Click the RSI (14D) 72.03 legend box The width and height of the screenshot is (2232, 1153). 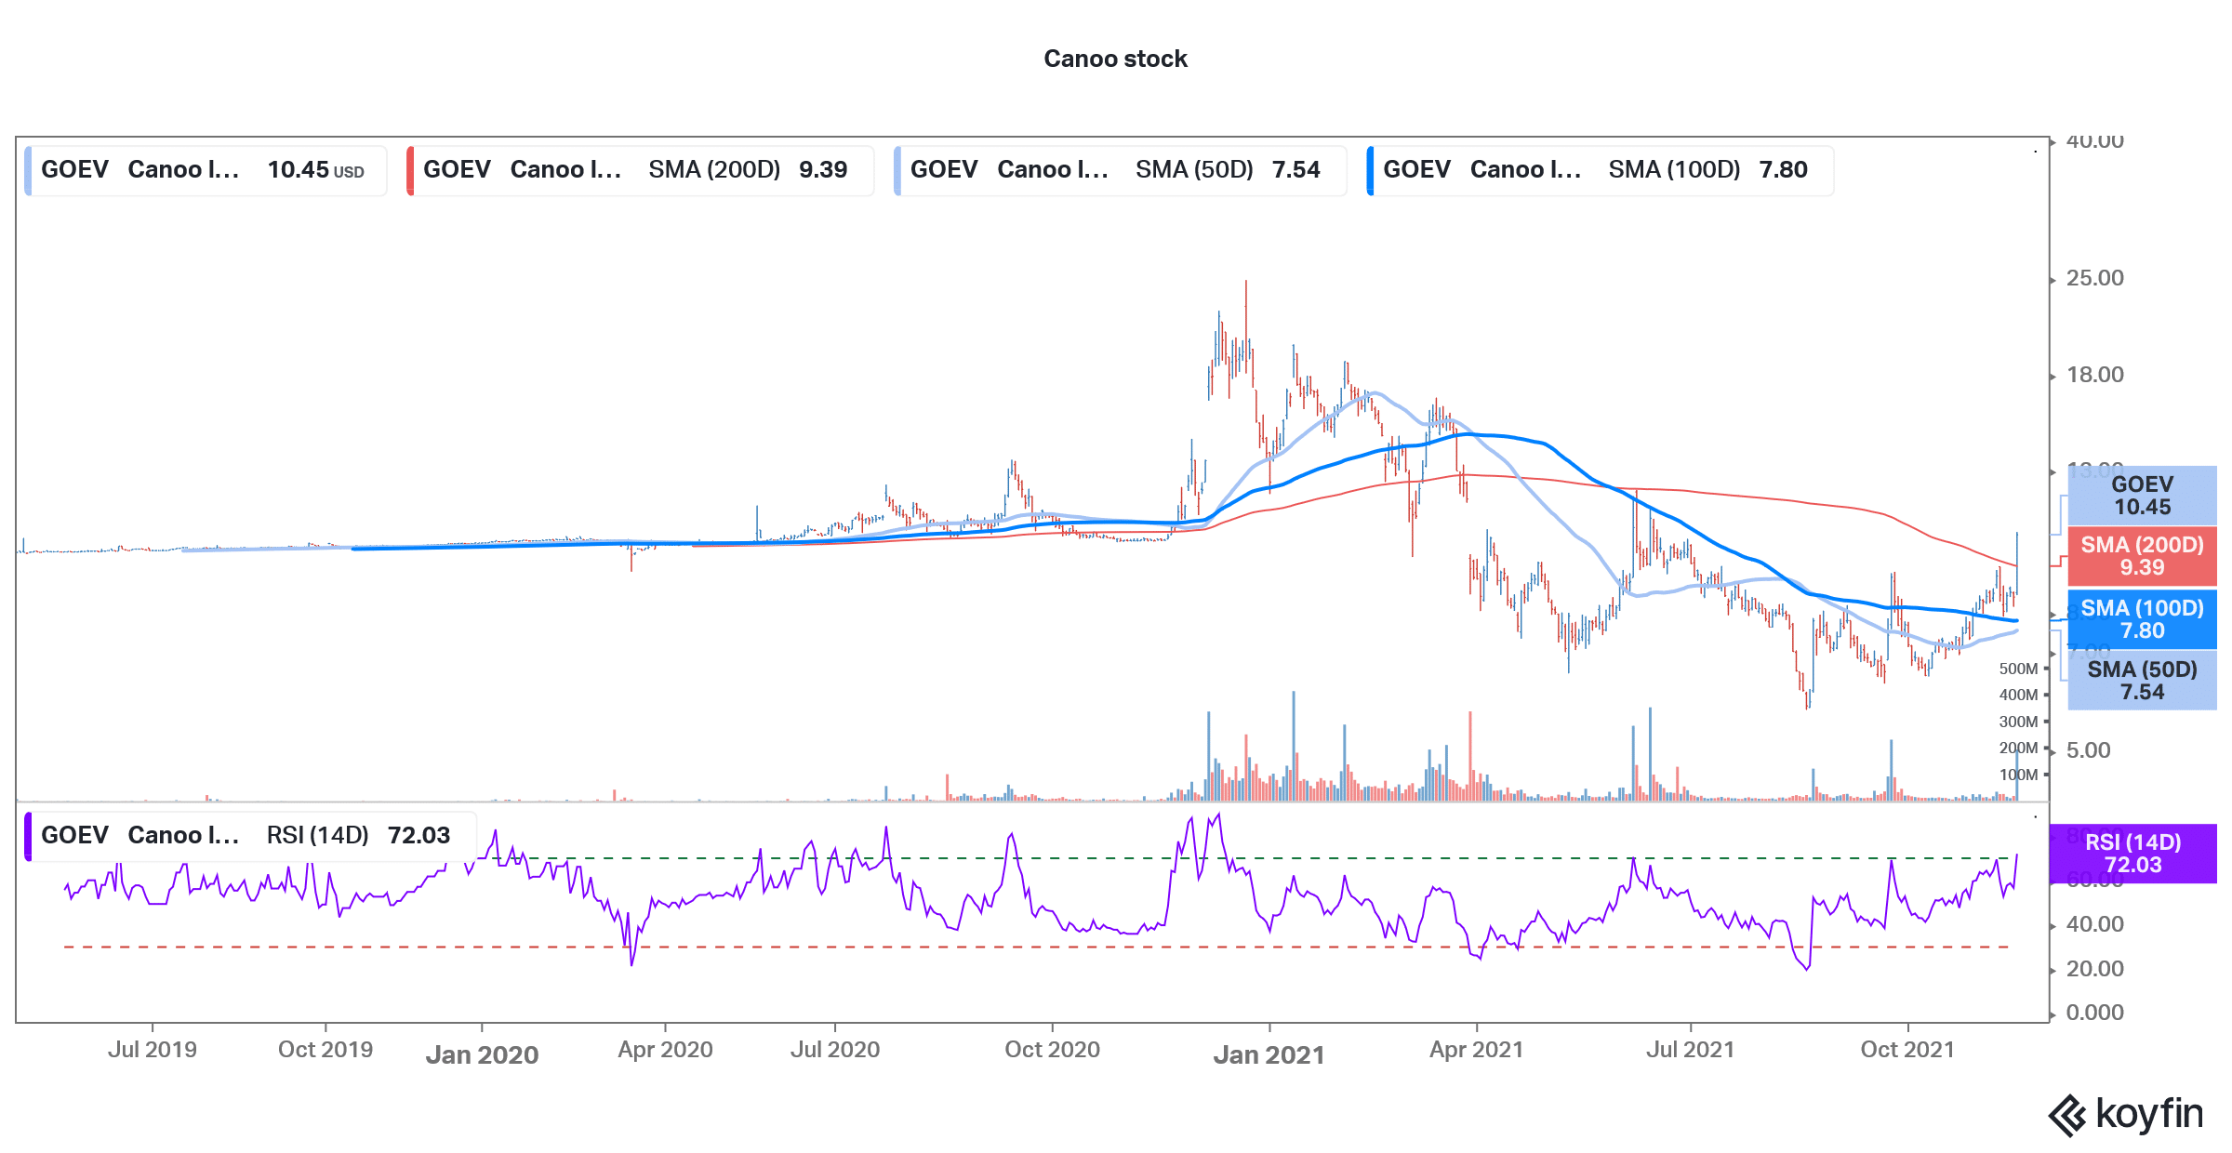tap(250, 836)
